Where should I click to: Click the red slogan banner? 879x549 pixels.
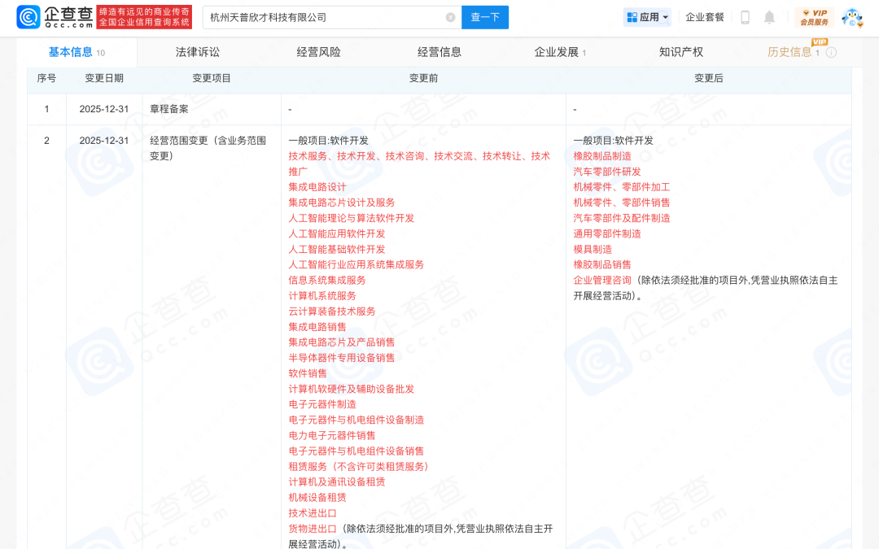coord(144,17)
